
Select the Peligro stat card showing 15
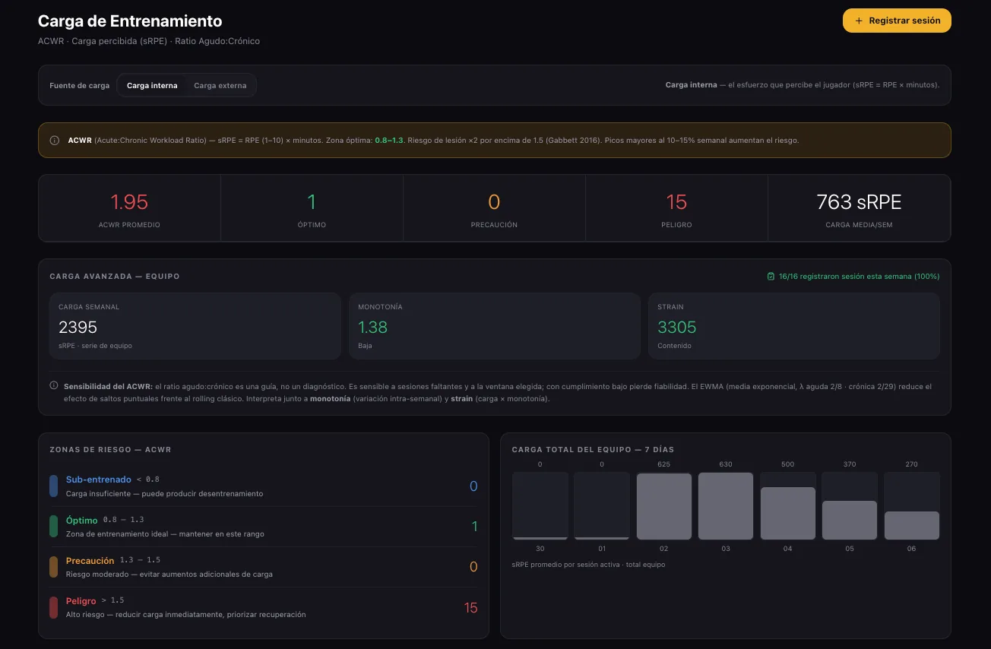676,208
